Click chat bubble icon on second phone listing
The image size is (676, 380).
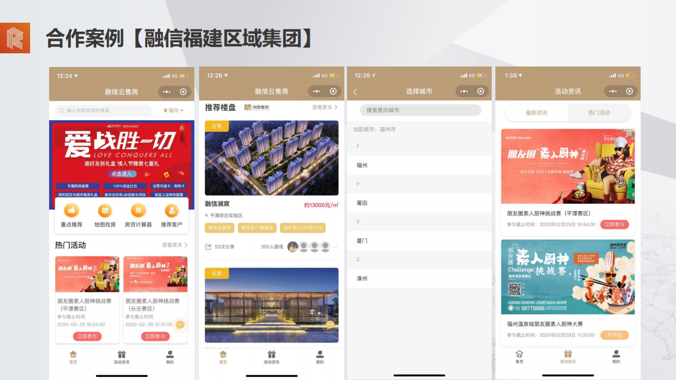tap(330, 325)
